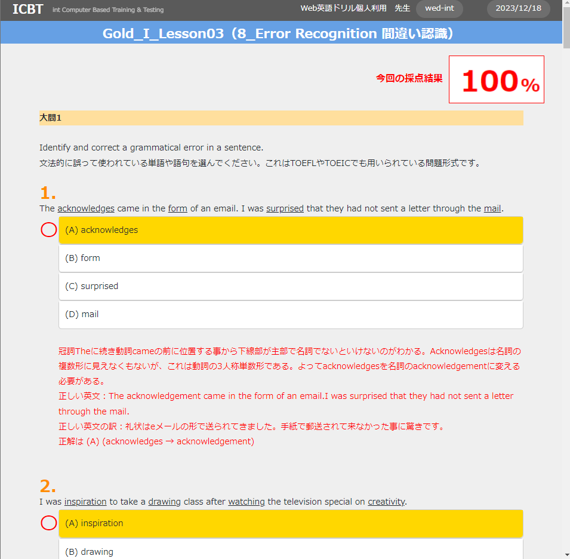Click the scrollbar up arrow
The height and width of the screenshot is (559, 570).
point(566,4)
